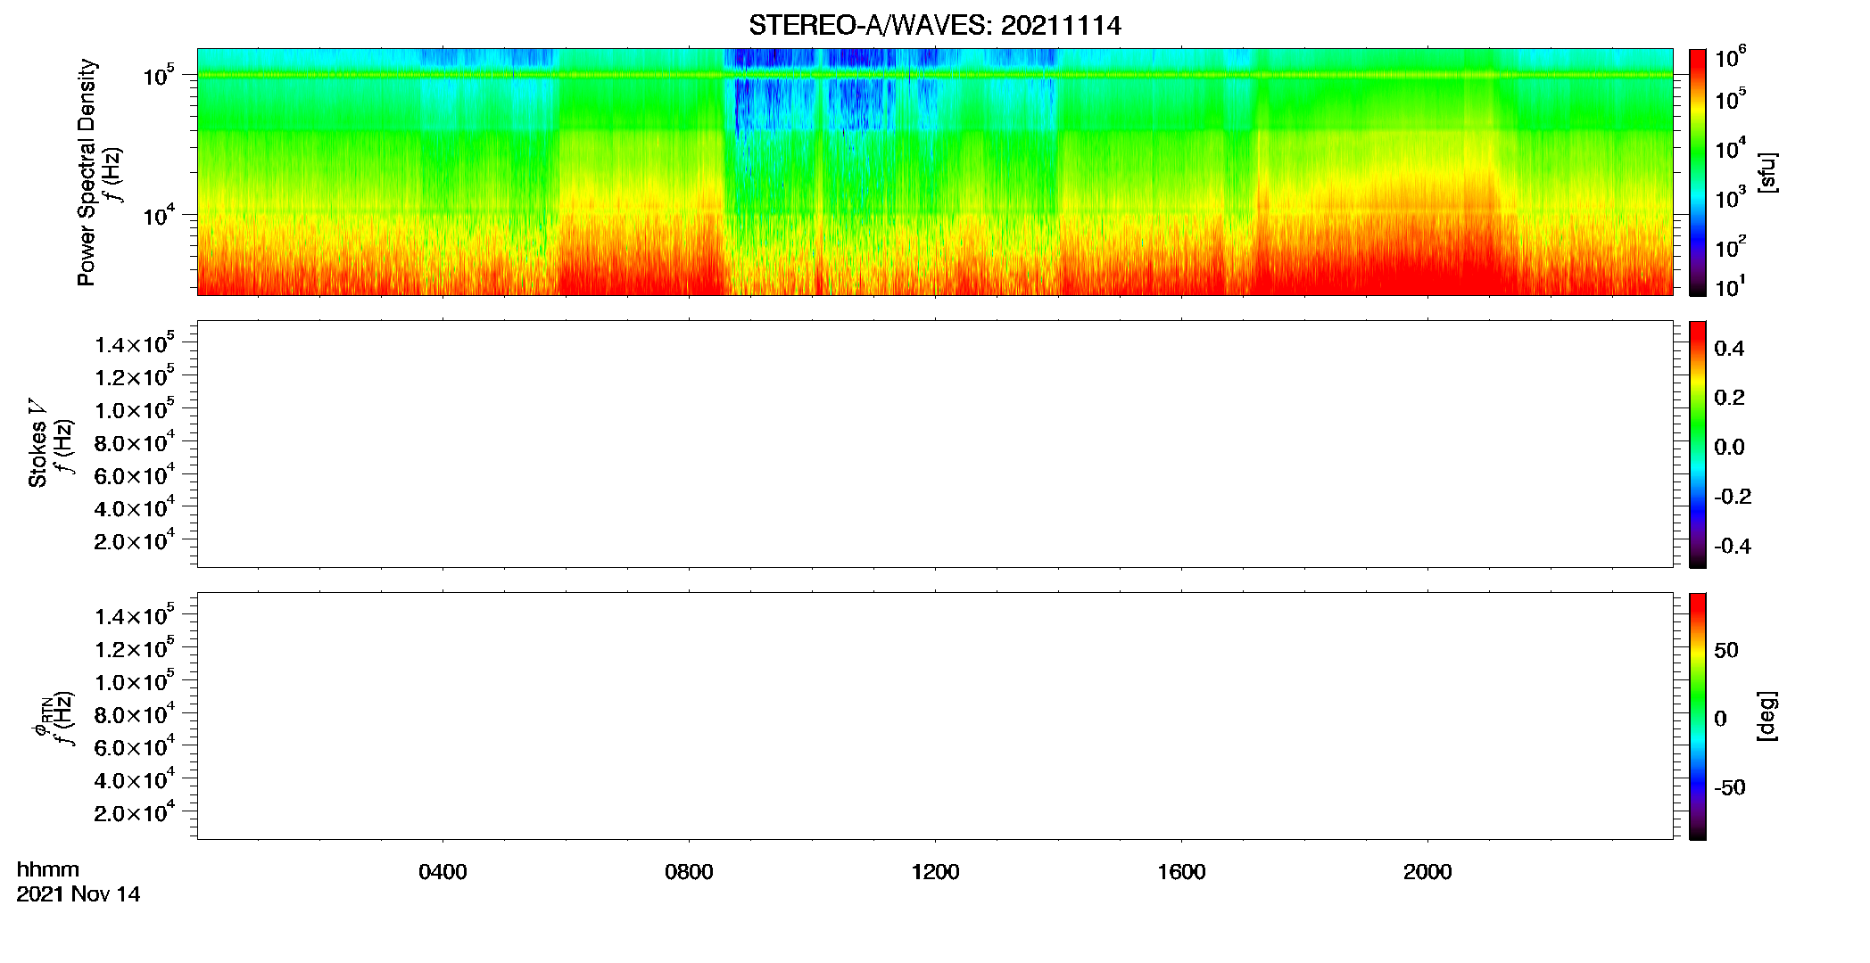Click the 0400 time axis tick label

pyautogui.click(x=443, y=872)
